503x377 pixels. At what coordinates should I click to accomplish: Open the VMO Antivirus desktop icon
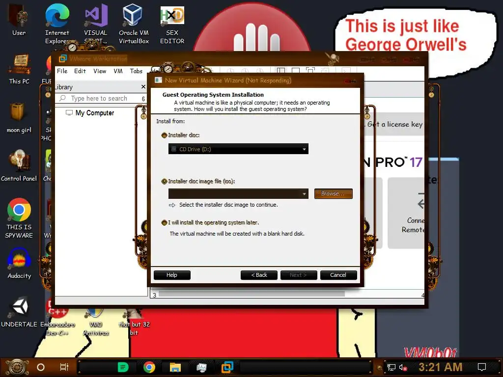[x=96, y=321]
